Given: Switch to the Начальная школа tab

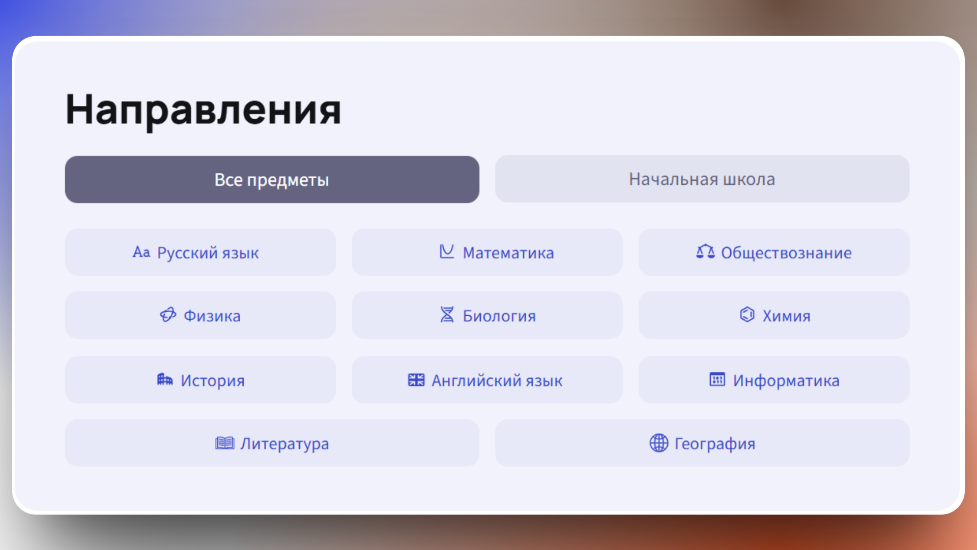Looking at the screenshot, I should (702, 179).
